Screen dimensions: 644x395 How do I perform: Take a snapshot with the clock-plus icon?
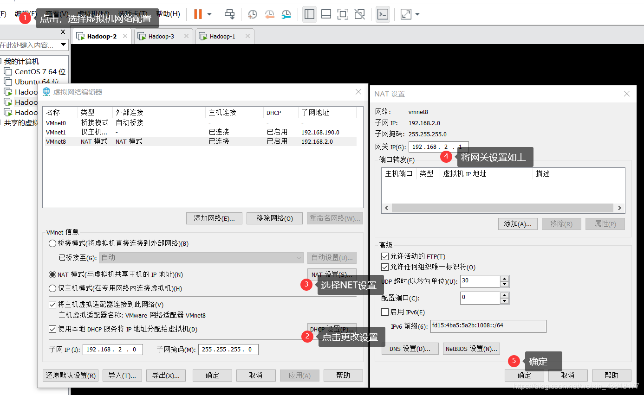252,14
